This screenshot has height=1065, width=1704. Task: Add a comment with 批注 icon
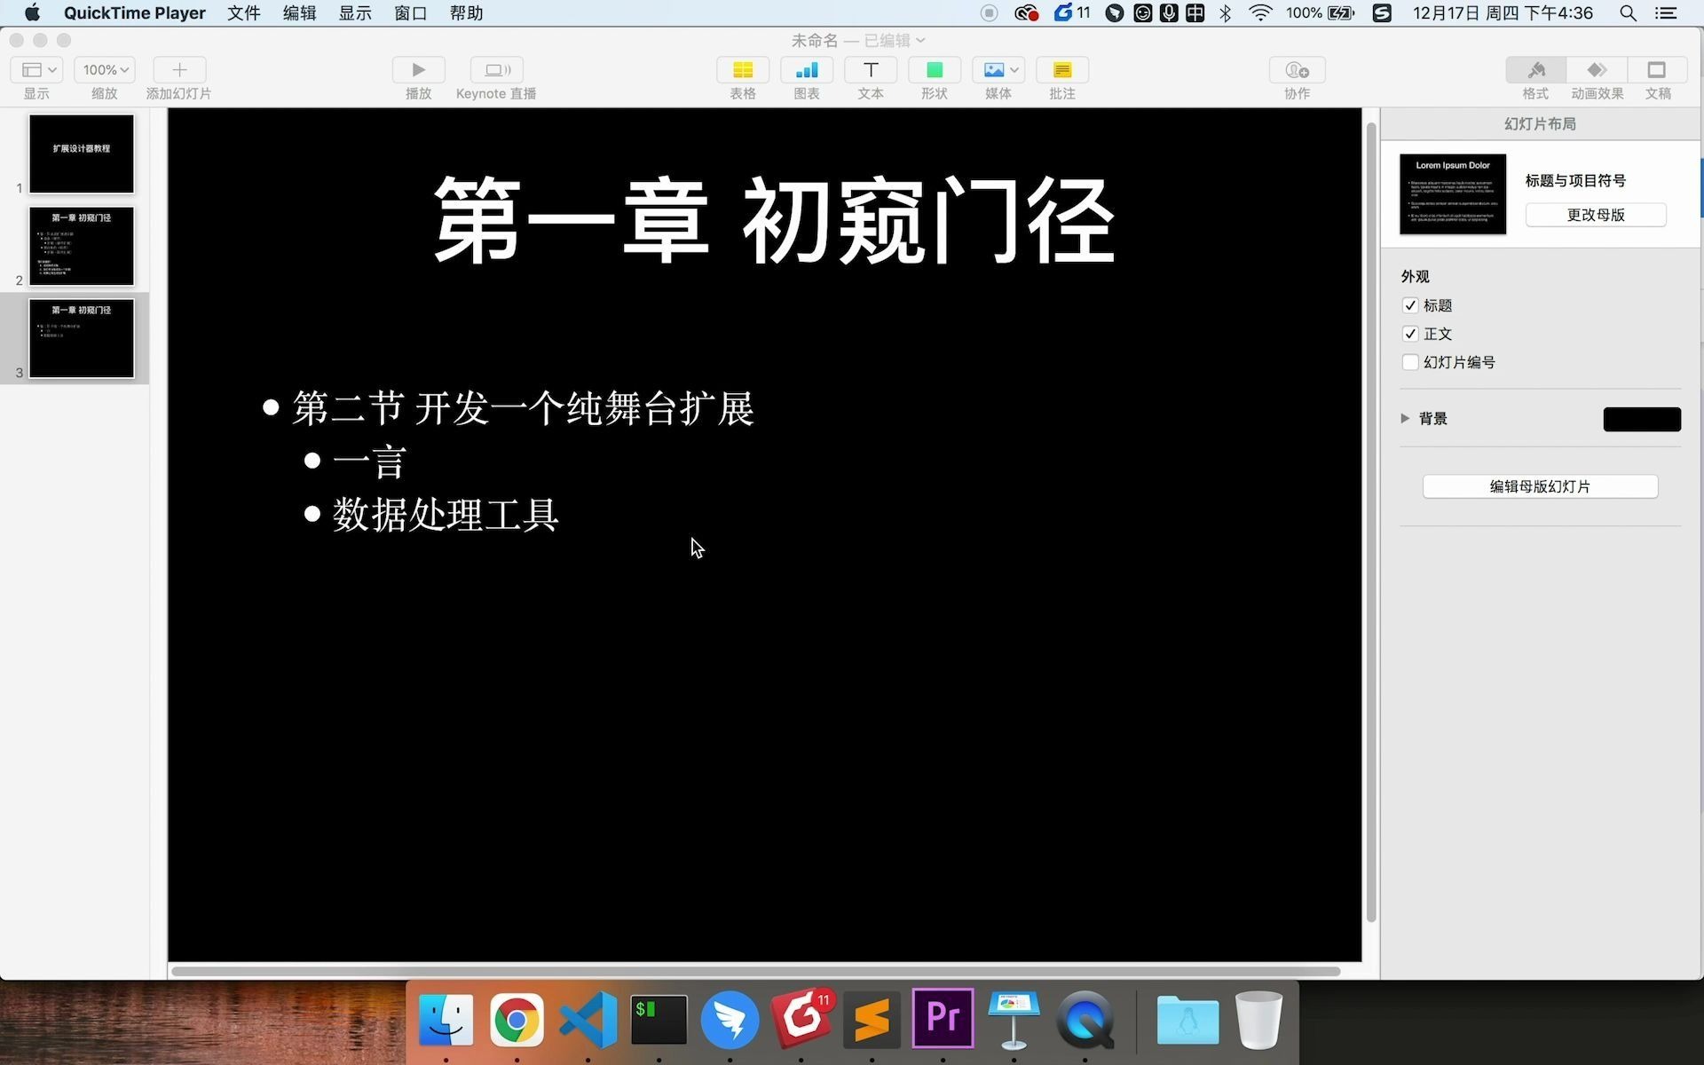click(1061, 70)
